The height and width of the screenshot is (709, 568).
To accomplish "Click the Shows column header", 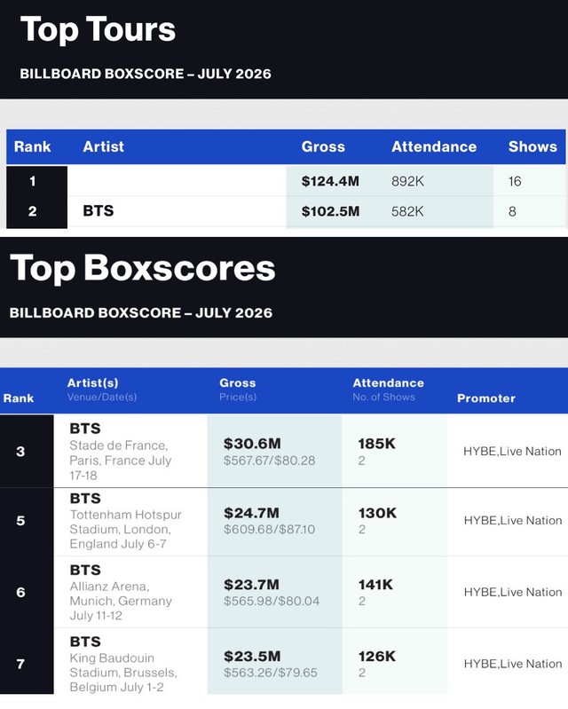I will [x=532, y=146].
